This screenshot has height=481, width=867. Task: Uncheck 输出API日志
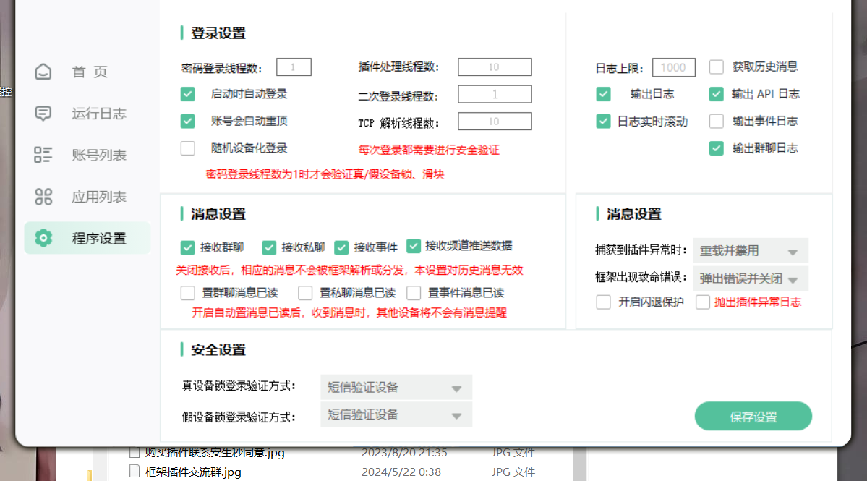pos(716,94)
